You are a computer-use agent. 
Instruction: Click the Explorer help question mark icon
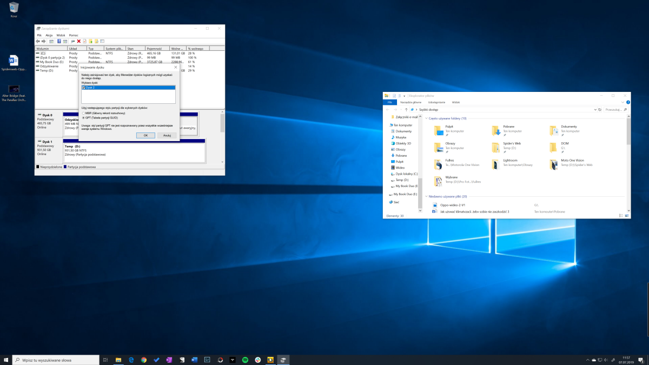(628, 102)
